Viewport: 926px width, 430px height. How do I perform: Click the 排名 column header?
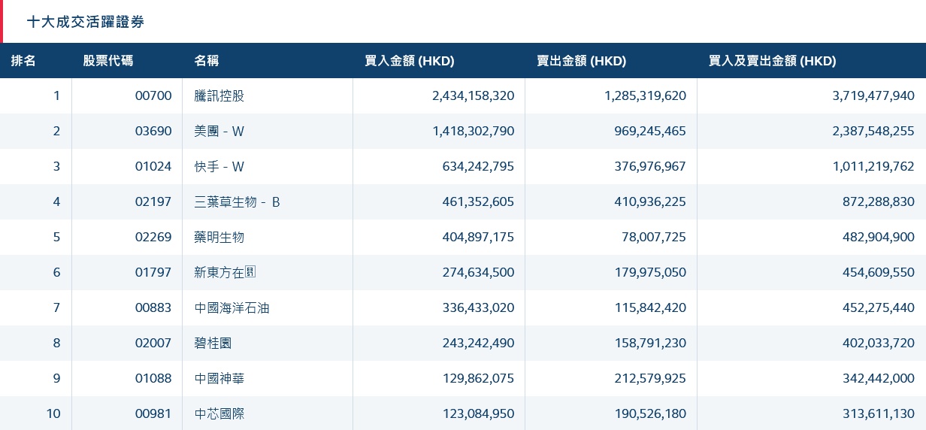click(x=23, y=61)
